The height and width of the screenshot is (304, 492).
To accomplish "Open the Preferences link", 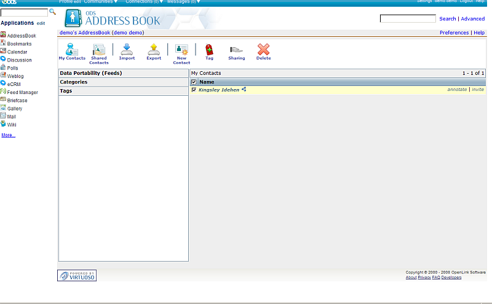I will tap(454, 33).
